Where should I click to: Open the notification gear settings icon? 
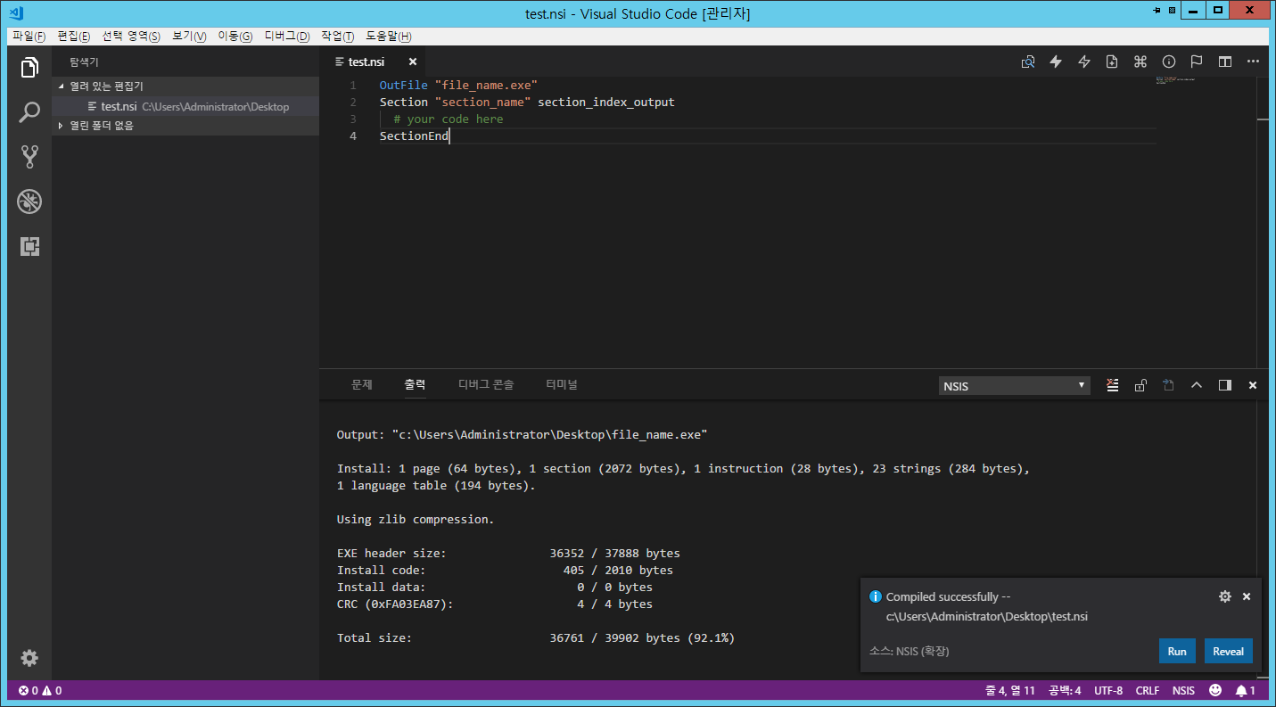[1225, 596]
